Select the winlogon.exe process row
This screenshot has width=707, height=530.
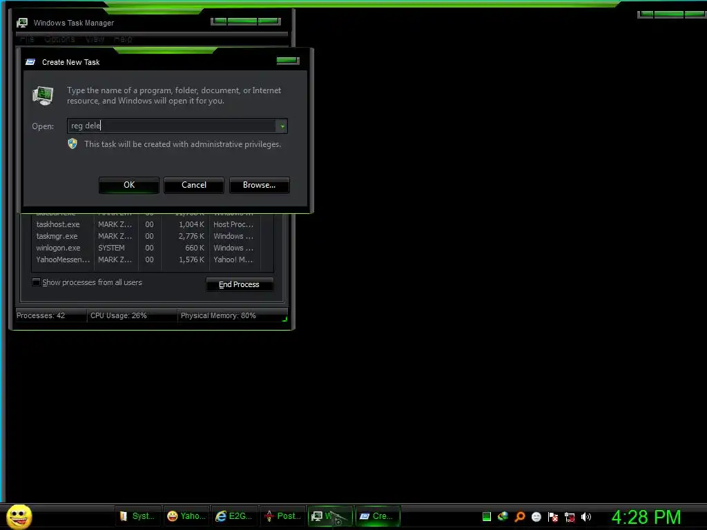point(153,248)
